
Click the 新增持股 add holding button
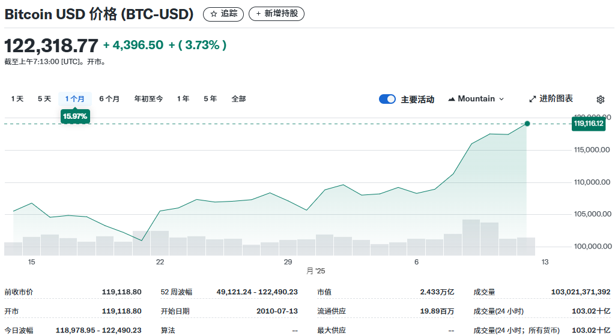[x=276, y=14]
